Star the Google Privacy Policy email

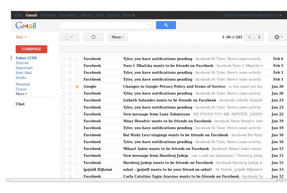coord(70,86)
